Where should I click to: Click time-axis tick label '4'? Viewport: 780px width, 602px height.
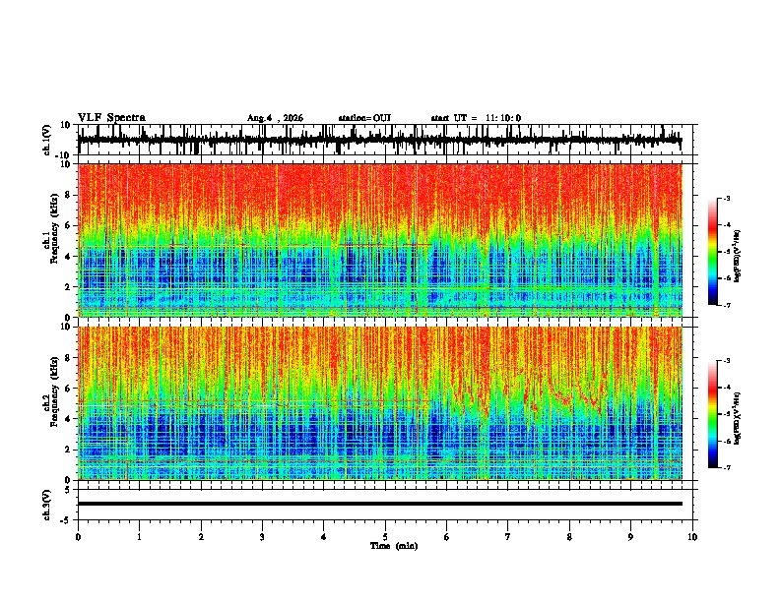[324, 537]
